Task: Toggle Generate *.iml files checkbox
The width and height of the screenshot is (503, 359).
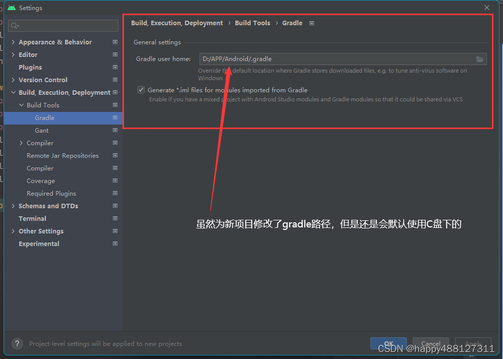Action: (141, 90)
